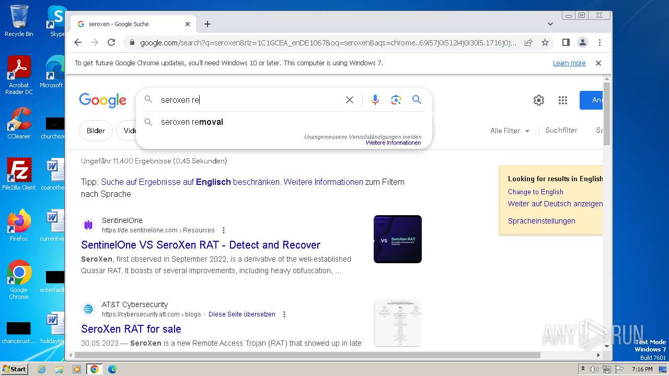Screen dimensions: 669x376
Task: Select the 'seroxen removal' suggestion
Action: (x=284, y=122)
